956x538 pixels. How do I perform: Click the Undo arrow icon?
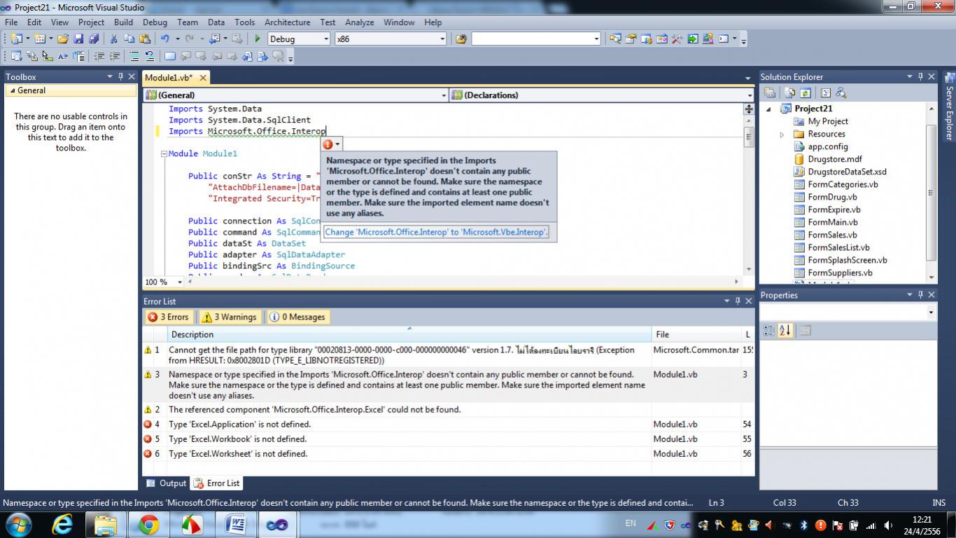click(165, 39)
